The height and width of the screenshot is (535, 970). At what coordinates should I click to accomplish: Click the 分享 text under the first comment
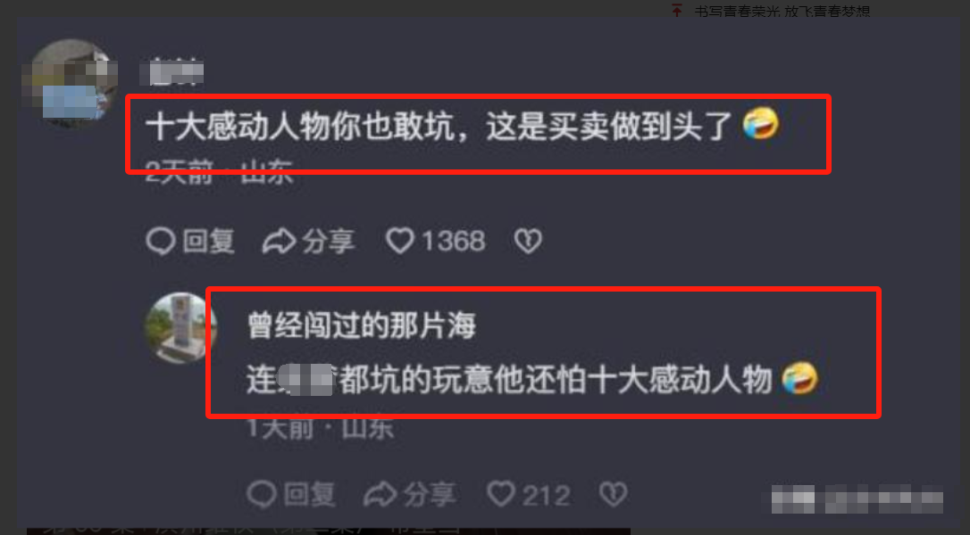[328, 241]
